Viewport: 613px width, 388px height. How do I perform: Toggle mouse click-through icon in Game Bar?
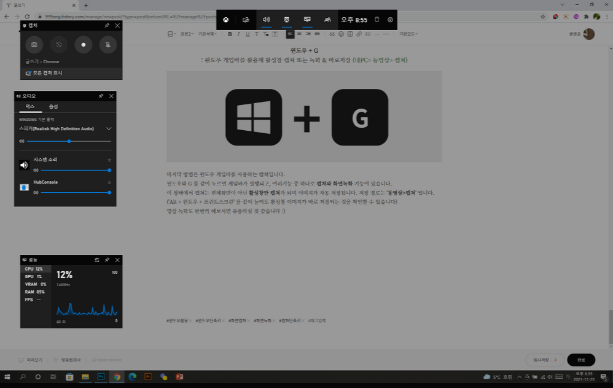pyautogui.click(x=377, y=20)
